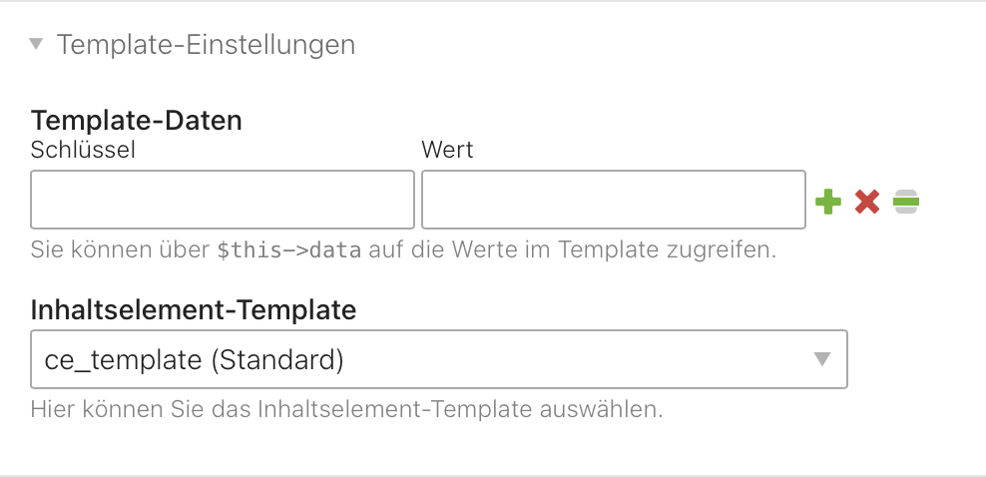This screenshot has height=477, width=986.
Task: Click the help text about Template zugreifen
Action: pos(404,250)
